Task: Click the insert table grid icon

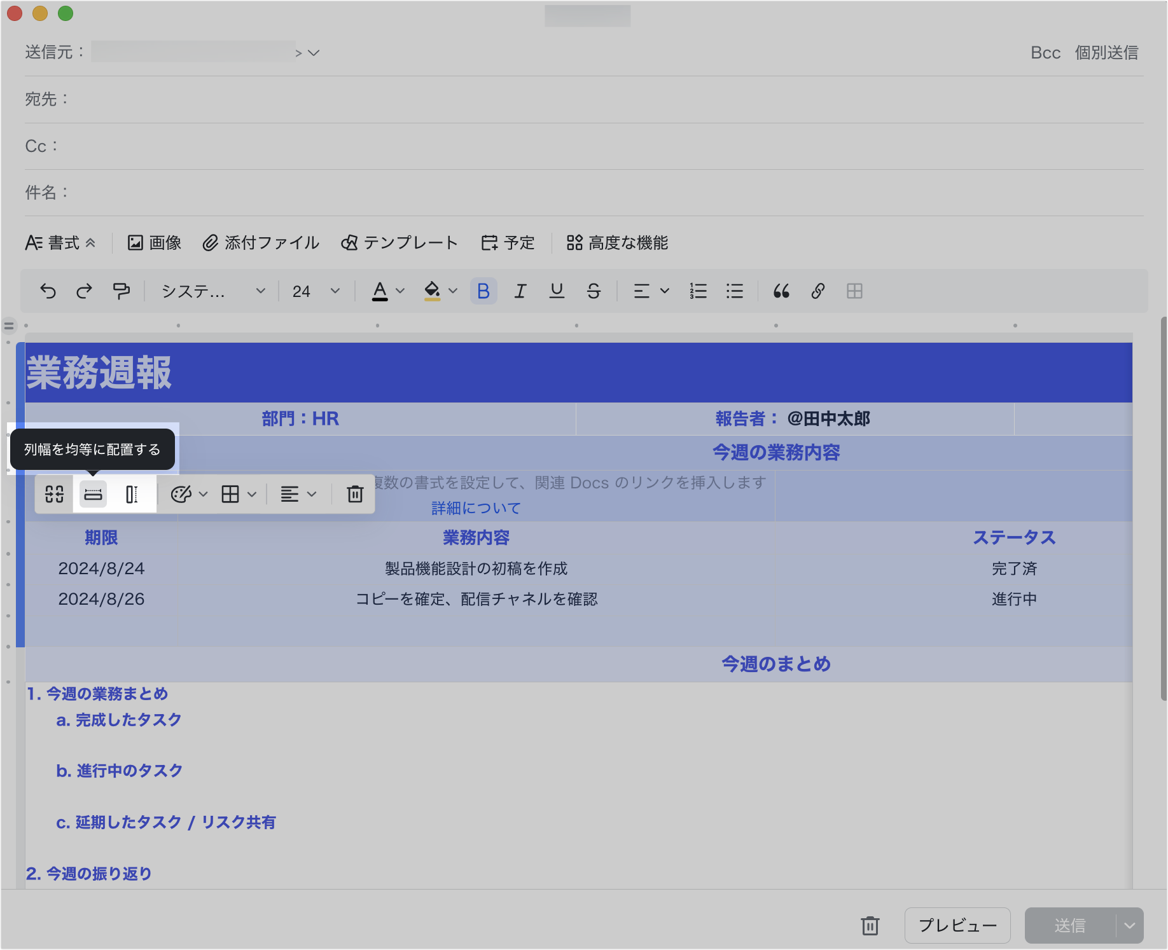Action: click(x=854, y=291)
